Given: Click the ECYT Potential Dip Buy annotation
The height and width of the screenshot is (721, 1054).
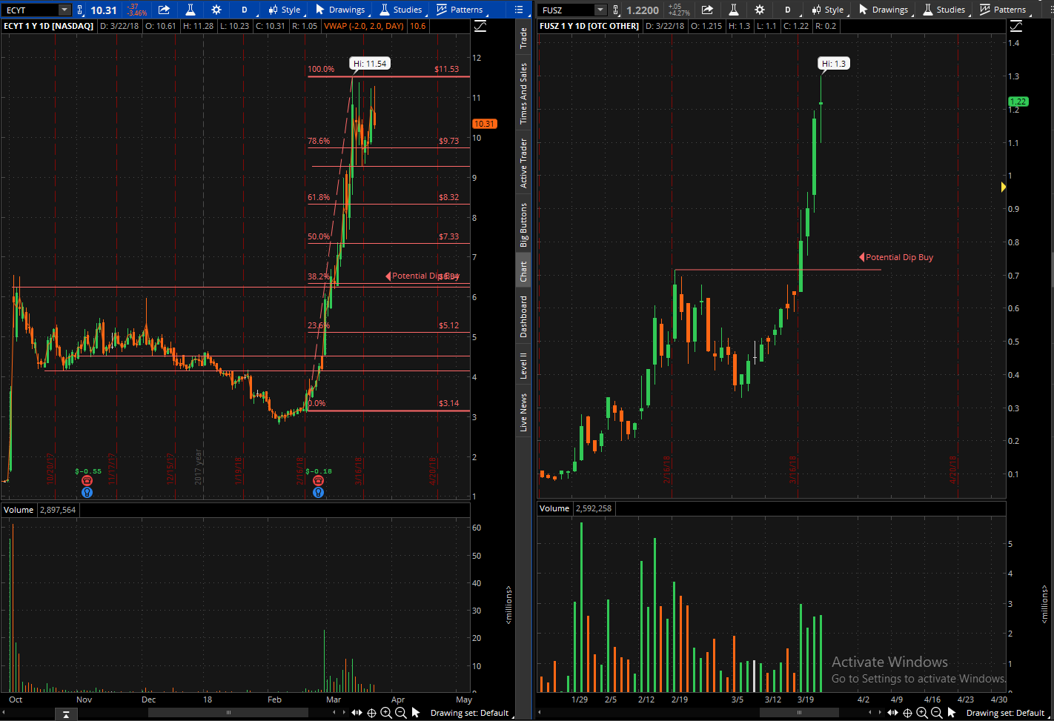Looking at the screenshot, I should [x=422, y=276].
